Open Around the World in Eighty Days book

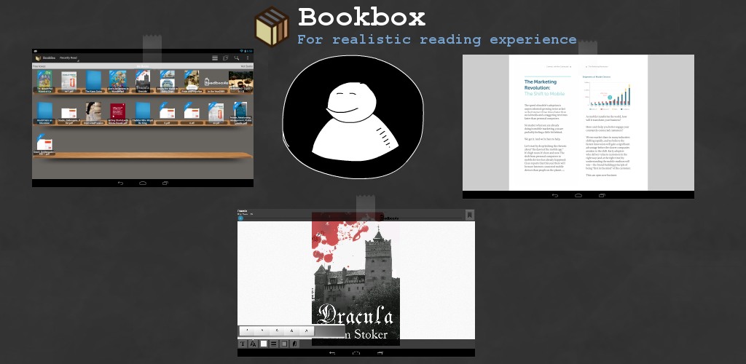167,82
